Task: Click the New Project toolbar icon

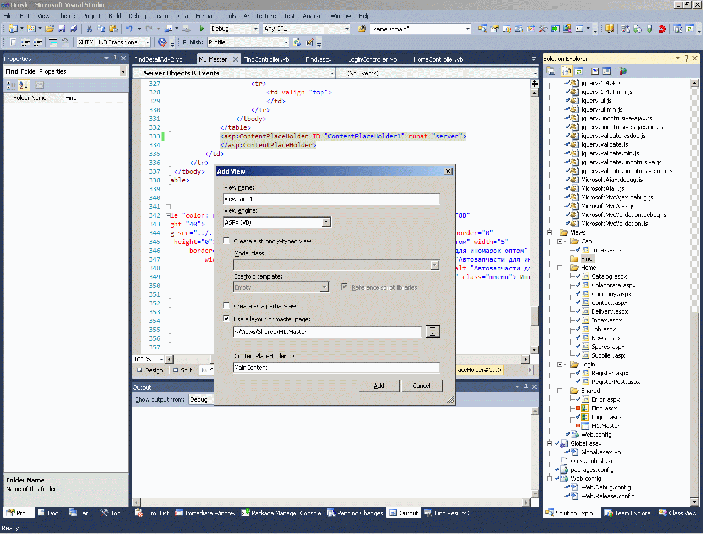Action: point(13,29)
